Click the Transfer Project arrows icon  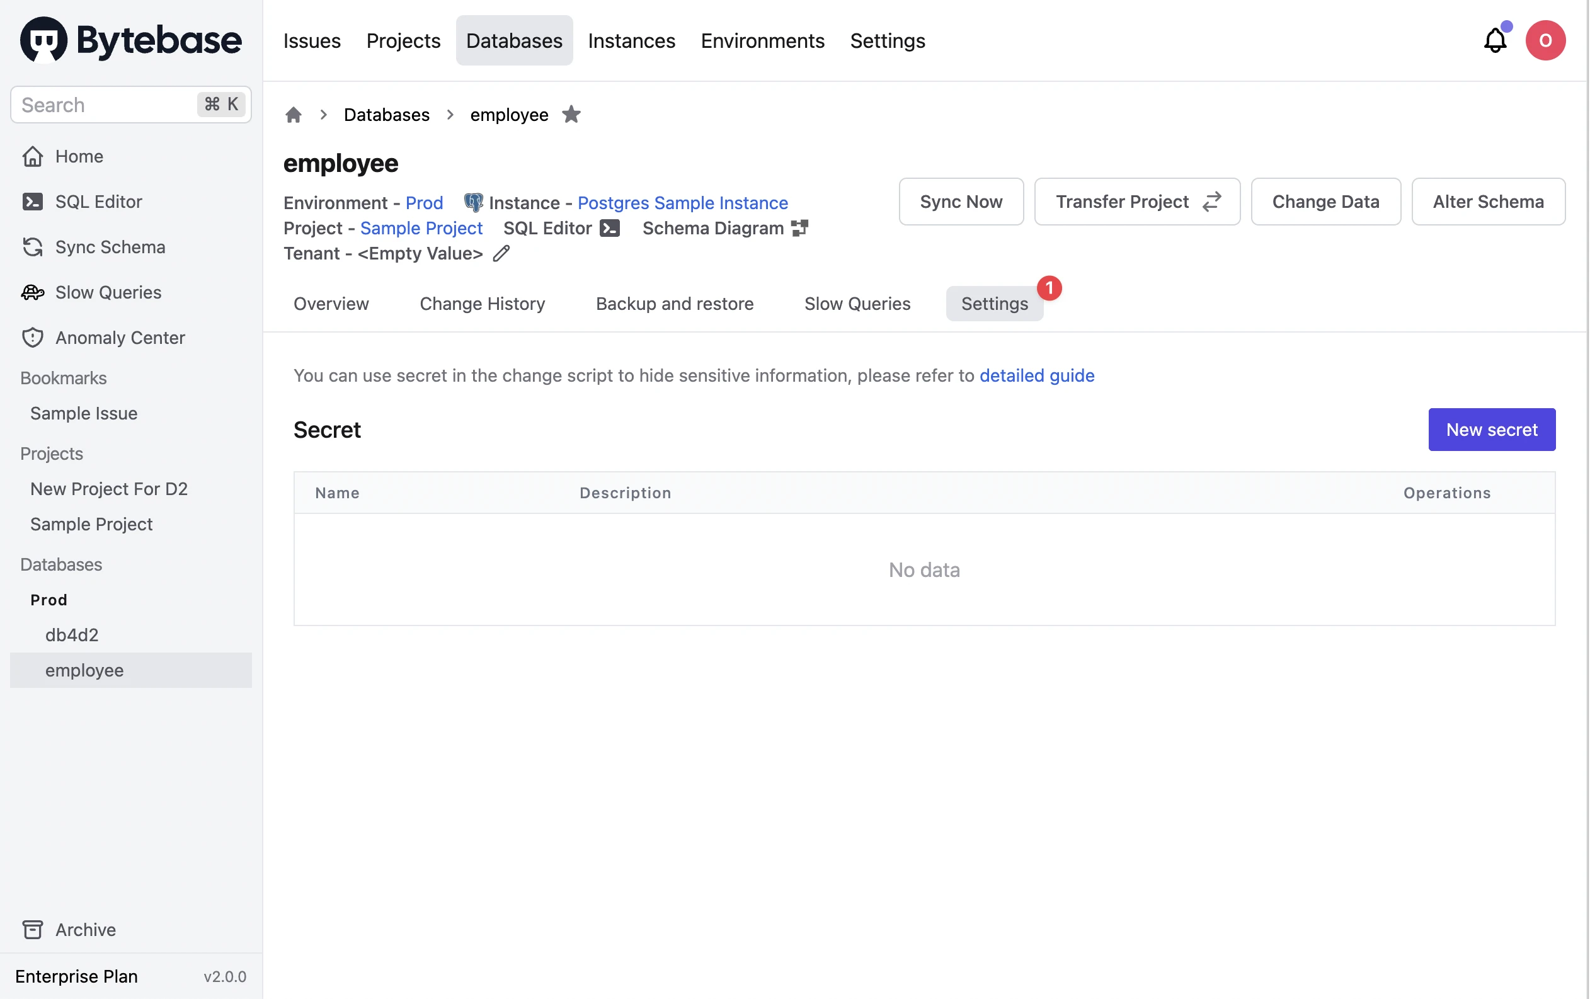coord(1211,202)
